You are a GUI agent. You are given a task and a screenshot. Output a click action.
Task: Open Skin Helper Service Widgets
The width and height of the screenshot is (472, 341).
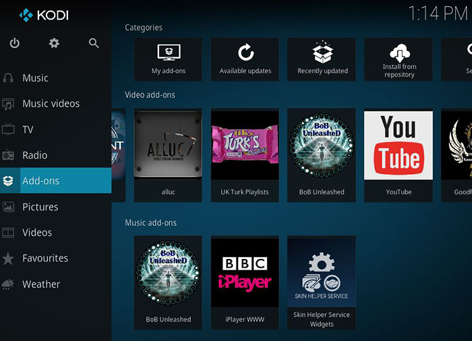[x=322, y=282]
